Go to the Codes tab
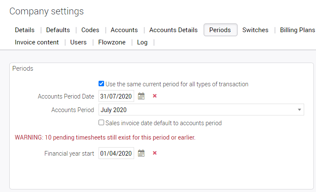 pos(90,30)
